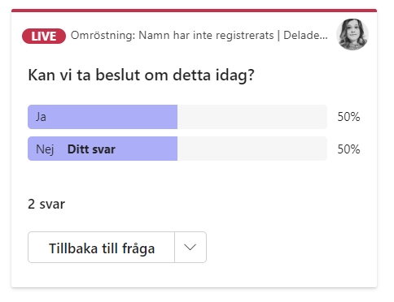Click the question Kan vi ta beslut om detta idag?
The image size is (394, 302).
pos(142,75)
